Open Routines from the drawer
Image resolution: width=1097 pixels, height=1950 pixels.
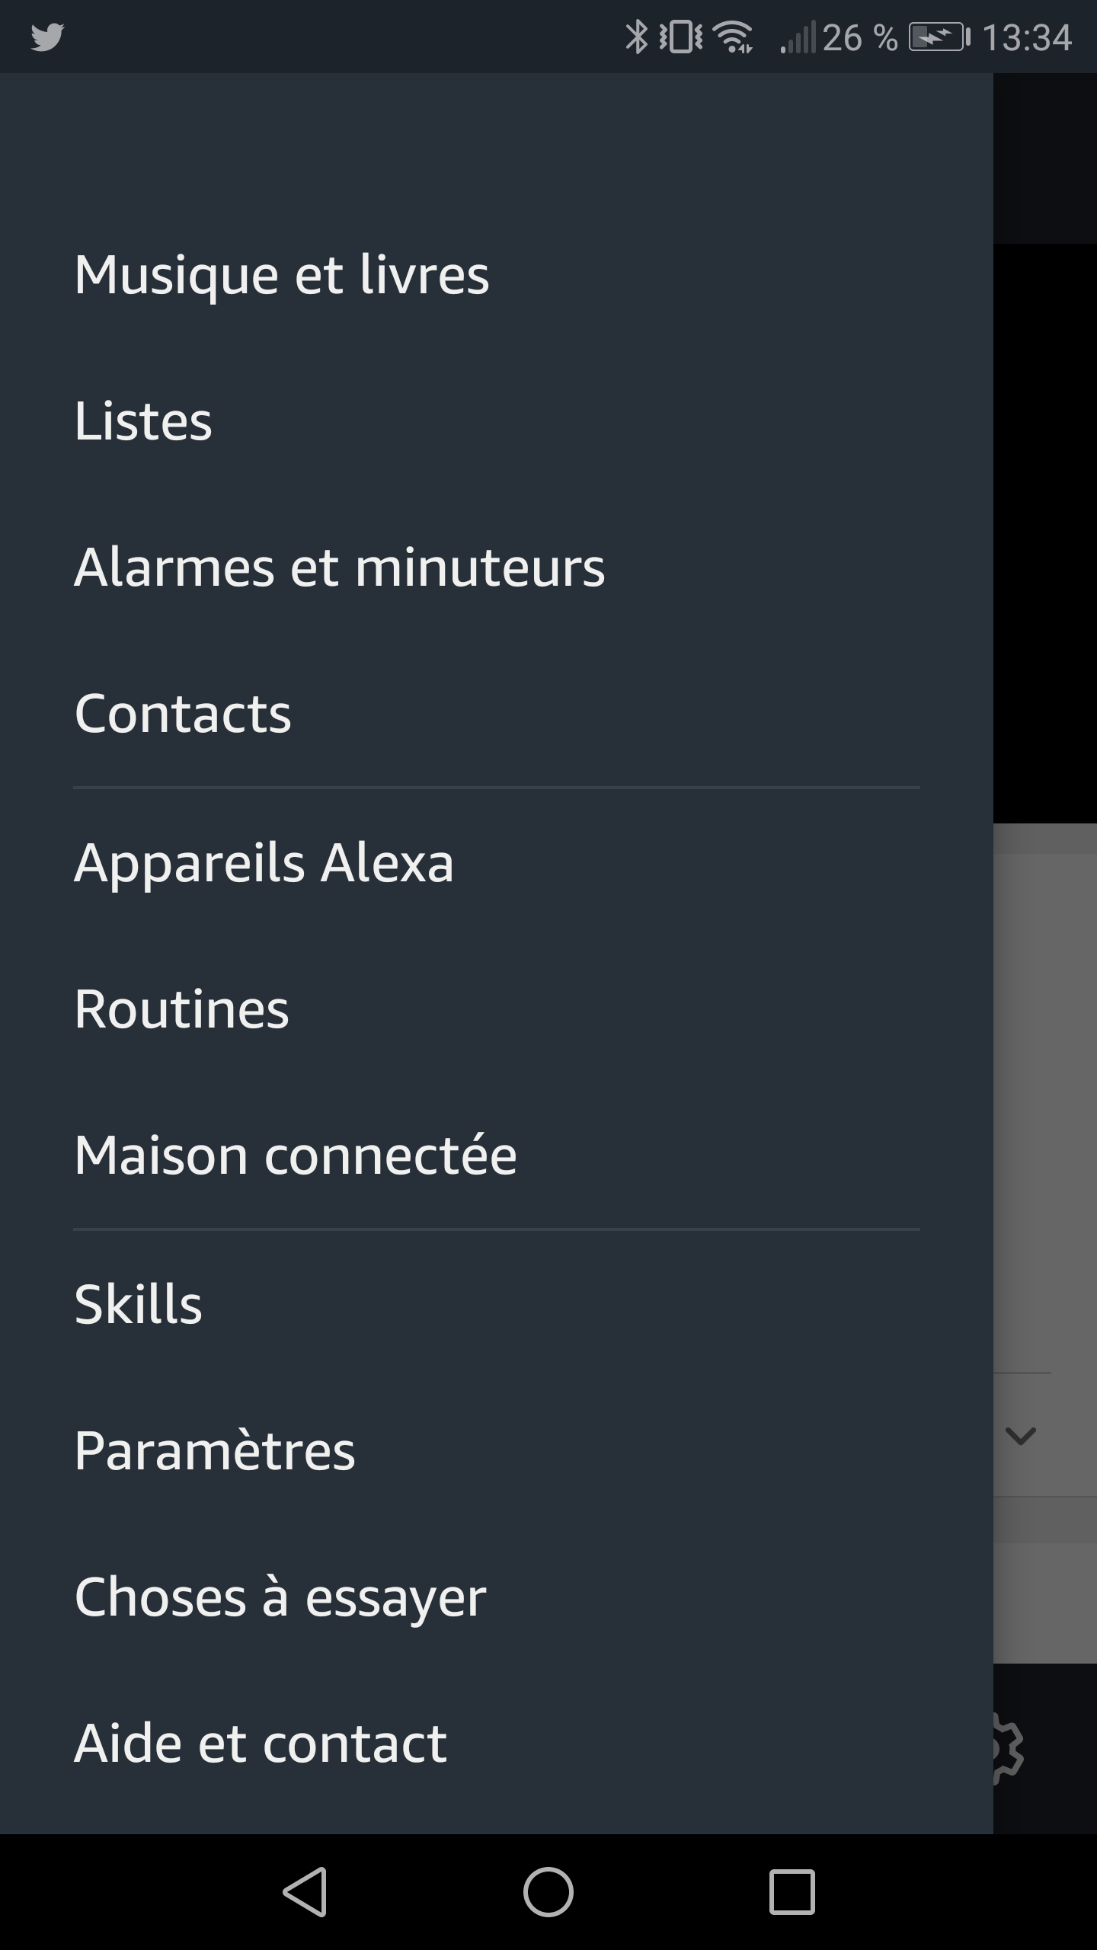[181, 1009]
